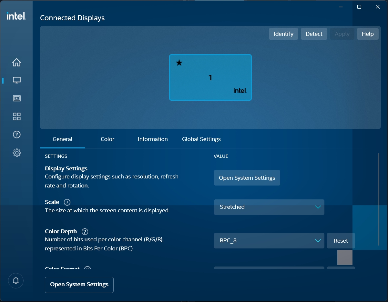Click the Intel logo in sidebar
Screen dimensions: 388x302
[x=16, y=16]
